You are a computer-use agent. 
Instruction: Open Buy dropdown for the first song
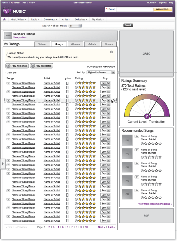[x=105, y=83]
